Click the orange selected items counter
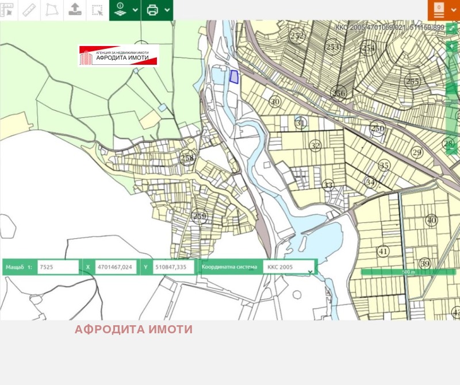Viewport: 460px width, 385px height. (x=439, y=9)
